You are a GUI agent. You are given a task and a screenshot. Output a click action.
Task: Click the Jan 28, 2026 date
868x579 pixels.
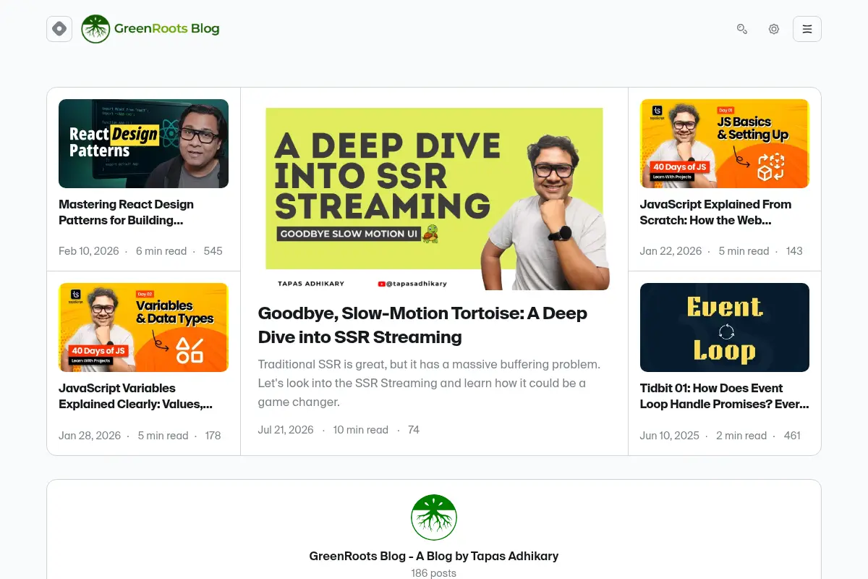click(x=90, y=436)
